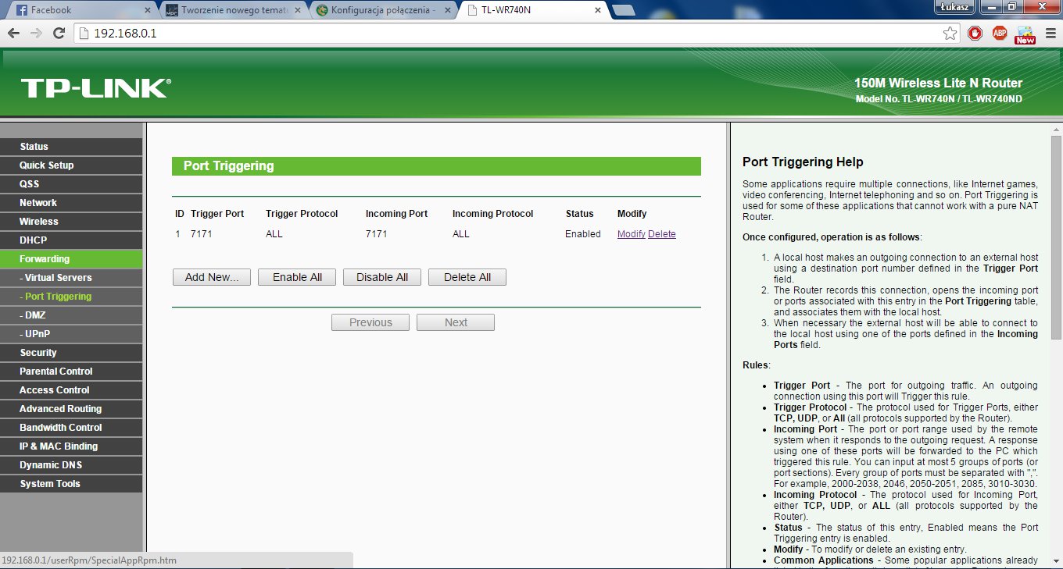Reload the router page
The height and width of the screenshot is (569, 1063).
59,33
